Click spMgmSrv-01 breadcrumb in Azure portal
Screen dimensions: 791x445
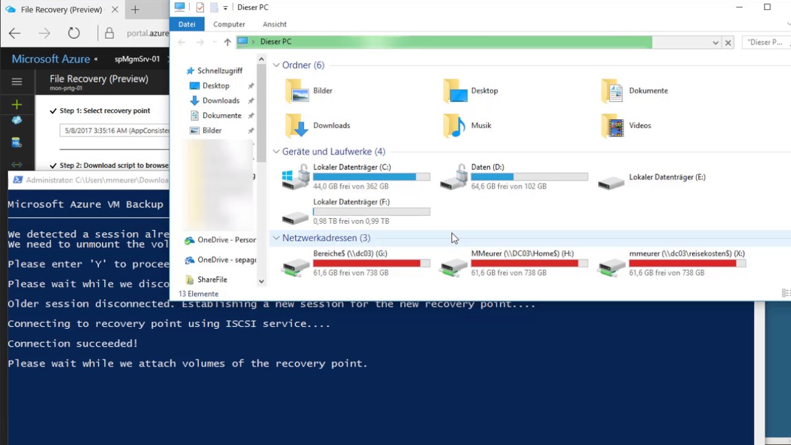(x=137, y=59)
